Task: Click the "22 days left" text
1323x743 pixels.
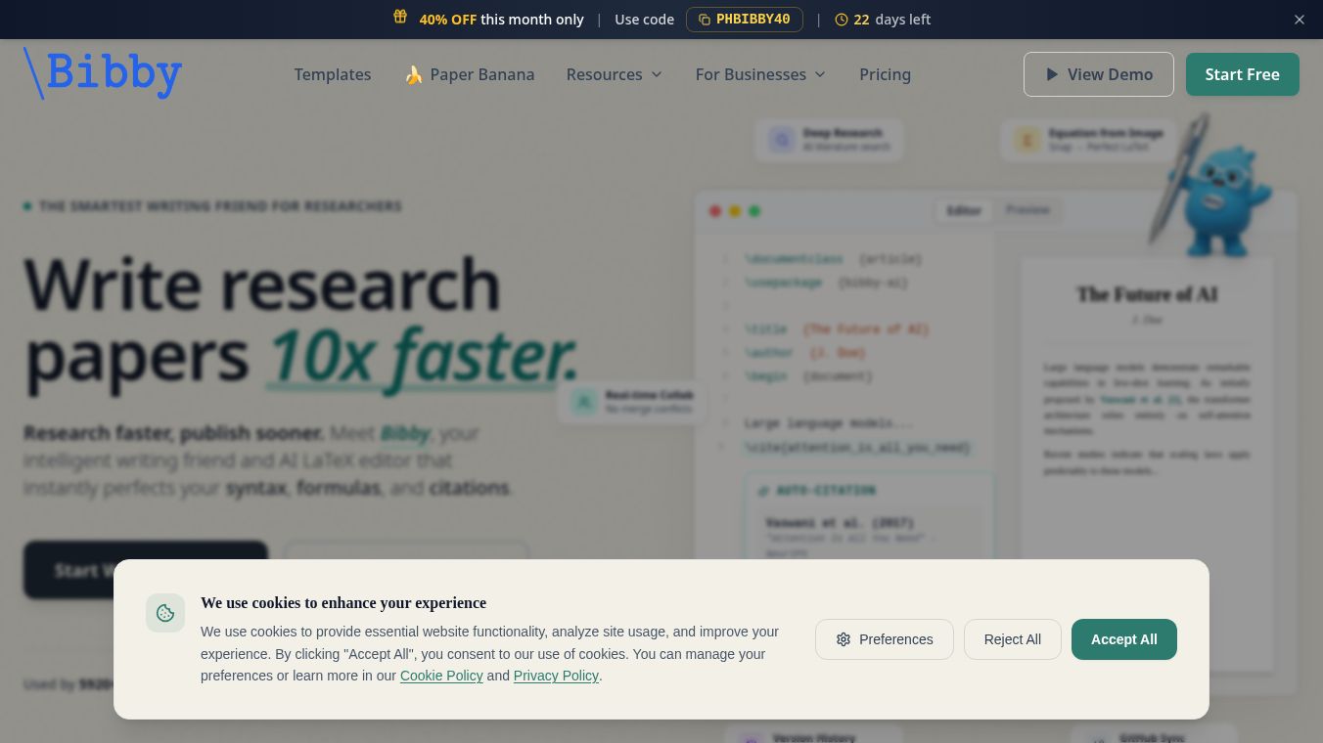Action: coord(891,20)
